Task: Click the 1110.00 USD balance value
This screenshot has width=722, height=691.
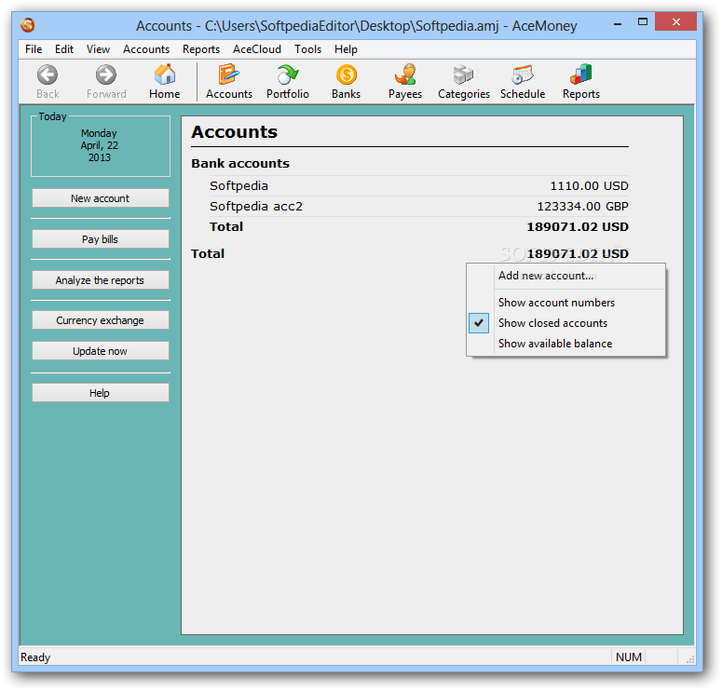Action: click(589, 186)
